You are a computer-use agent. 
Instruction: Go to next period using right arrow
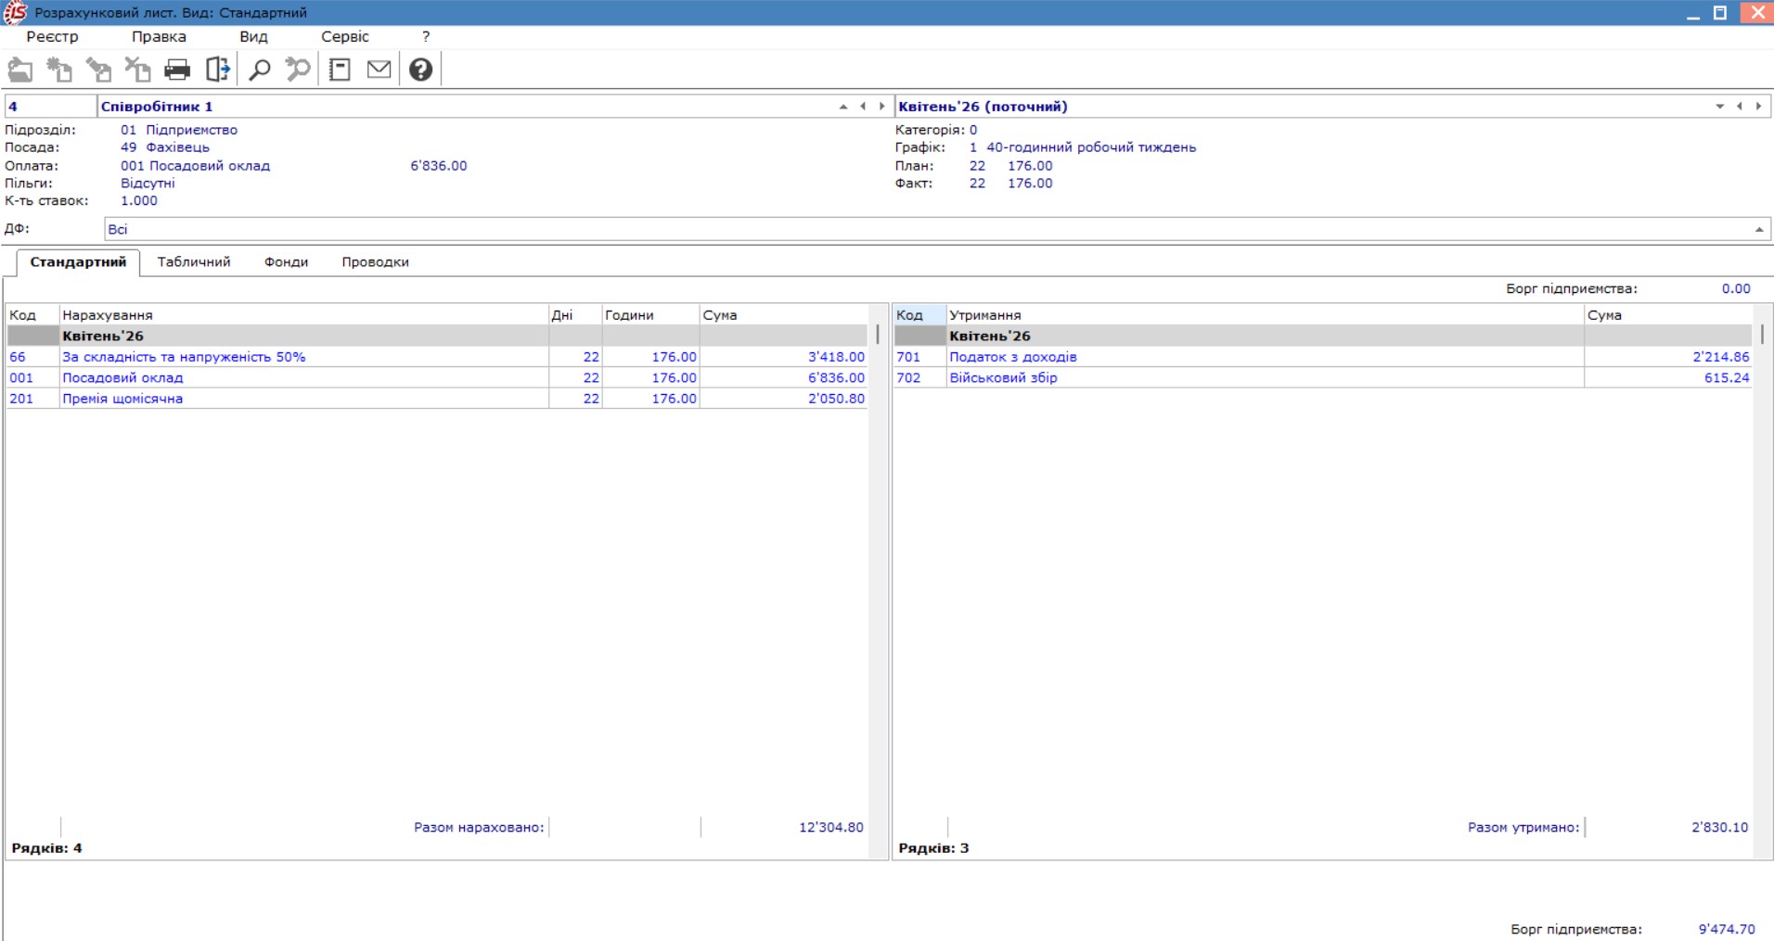pyautogui.click(x=1758, y=107)
